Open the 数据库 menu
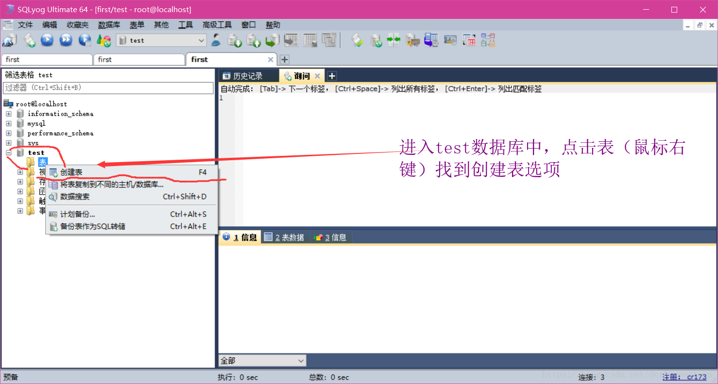Image resolution: width=718 pixels, height=384 pixels. (109, 25)
